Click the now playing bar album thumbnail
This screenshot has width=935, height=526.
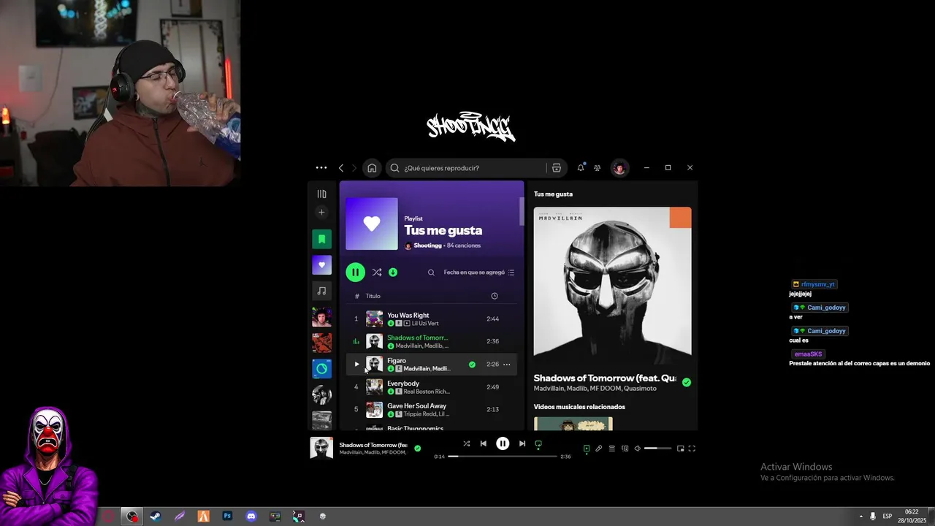(x=321, y=448)
